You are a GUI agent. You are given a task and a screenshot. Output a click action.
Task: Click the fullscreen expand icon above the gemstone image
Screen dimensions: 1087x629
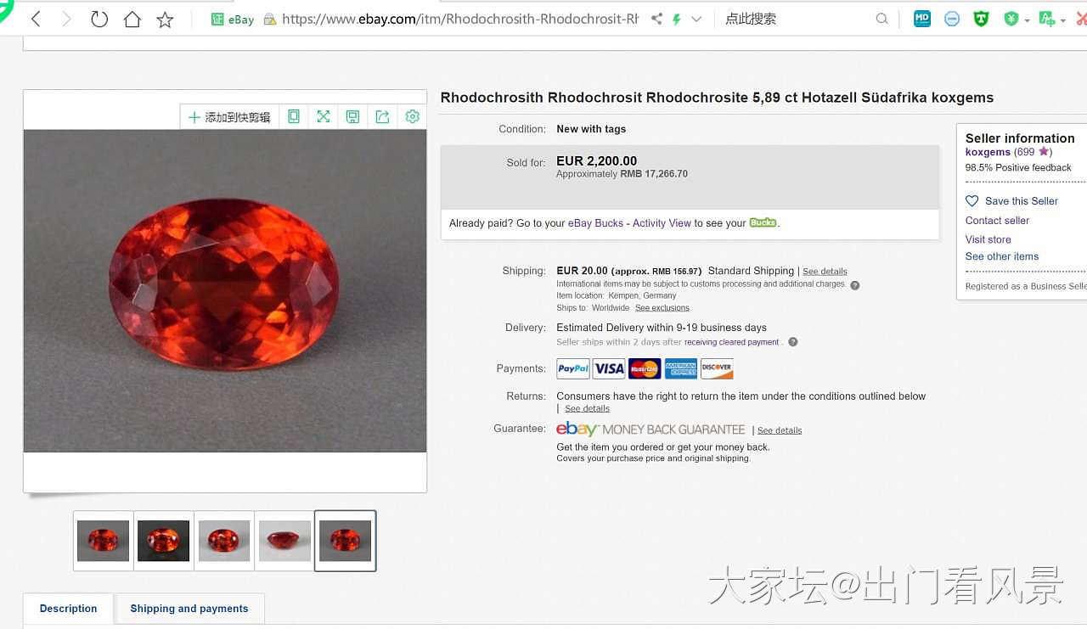pos(324,116)
